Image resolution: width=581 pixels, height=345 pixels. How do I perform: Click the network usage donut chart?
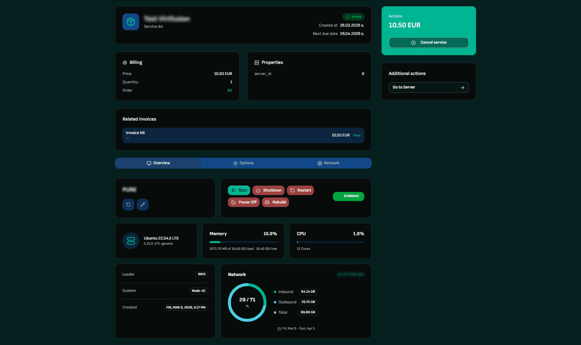tap(247, 302)
